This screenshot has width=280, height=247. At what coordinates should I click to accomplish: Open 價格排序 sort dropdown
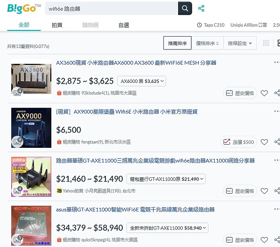click(x=207, y=43)
